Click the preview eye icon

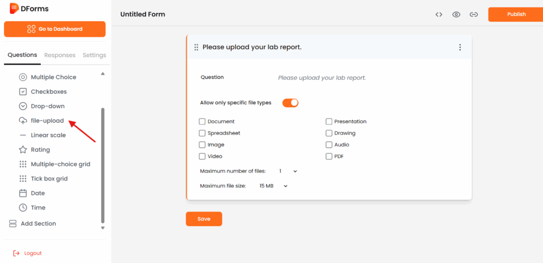456,14
